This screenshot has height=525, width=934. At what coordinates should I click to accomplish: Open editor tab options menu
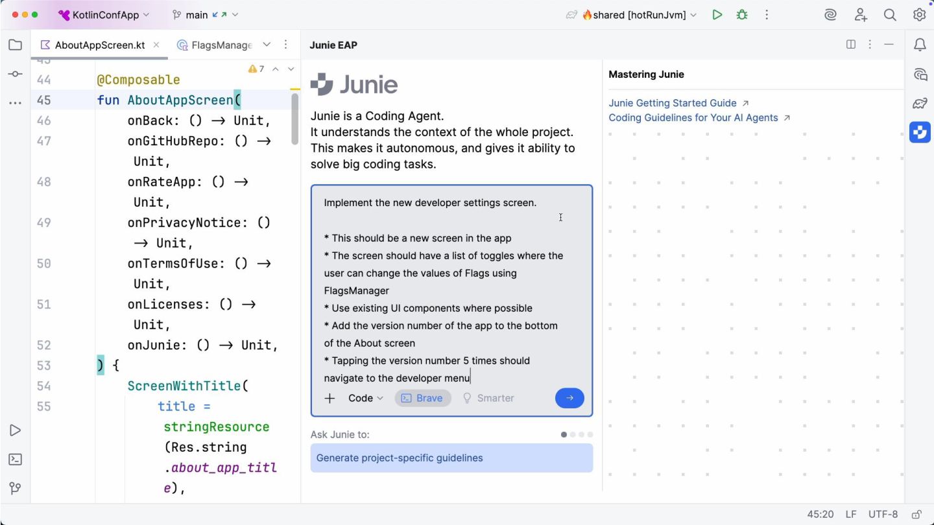pos(285,45)
